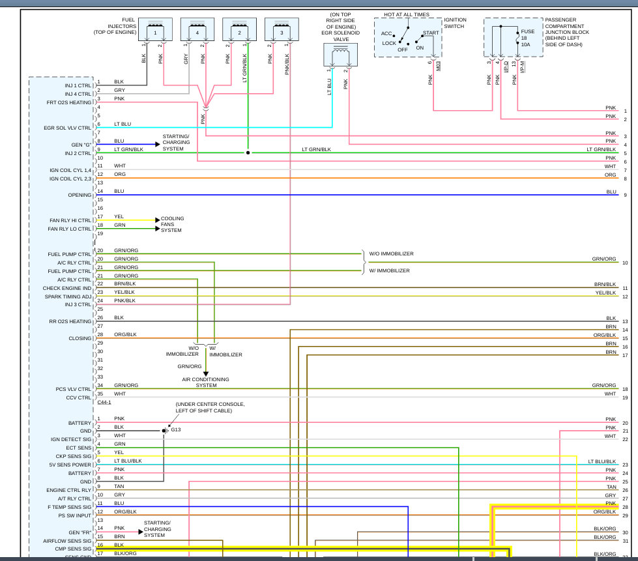638x561 pixels.
Task: Click the "TAN" wire label at pin 9
Action: click(x=119, y=487)
